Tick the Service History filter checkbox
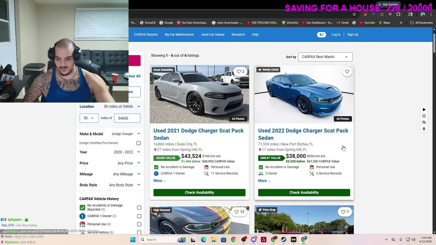Screen dimensions: 436x245 coord(139,232)
